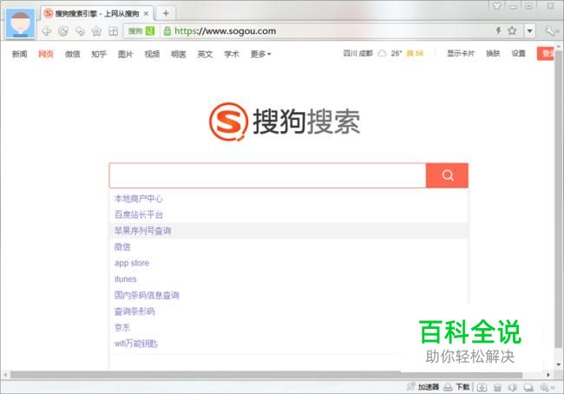Select the 知乎 navigation item
564x394 pixels.
pos(99,54)
